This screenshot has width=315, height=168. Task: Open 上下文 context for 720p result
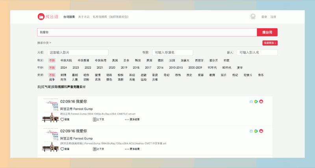[98, 149]
